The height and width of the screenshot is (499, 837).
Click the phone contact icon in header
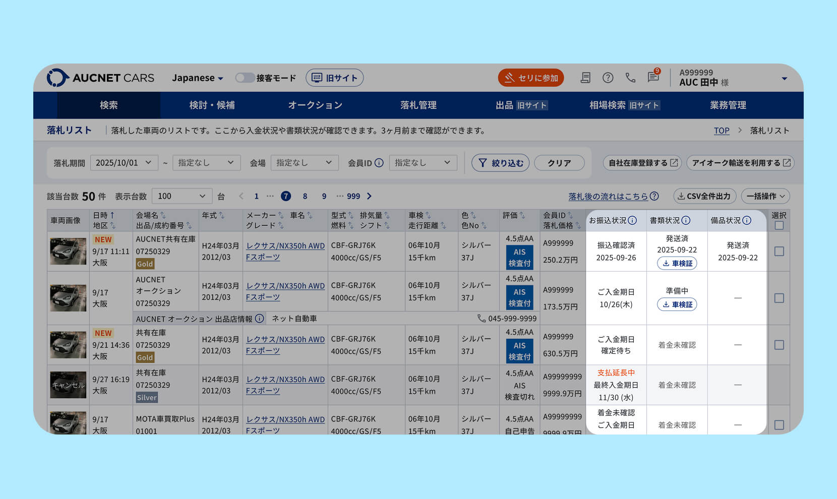tap(630, 78)
